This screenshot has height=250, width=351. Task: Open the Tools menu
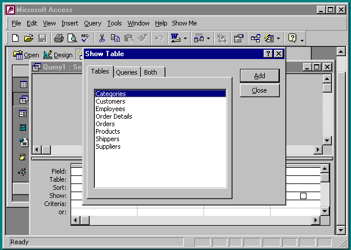(x=114, y=23)
